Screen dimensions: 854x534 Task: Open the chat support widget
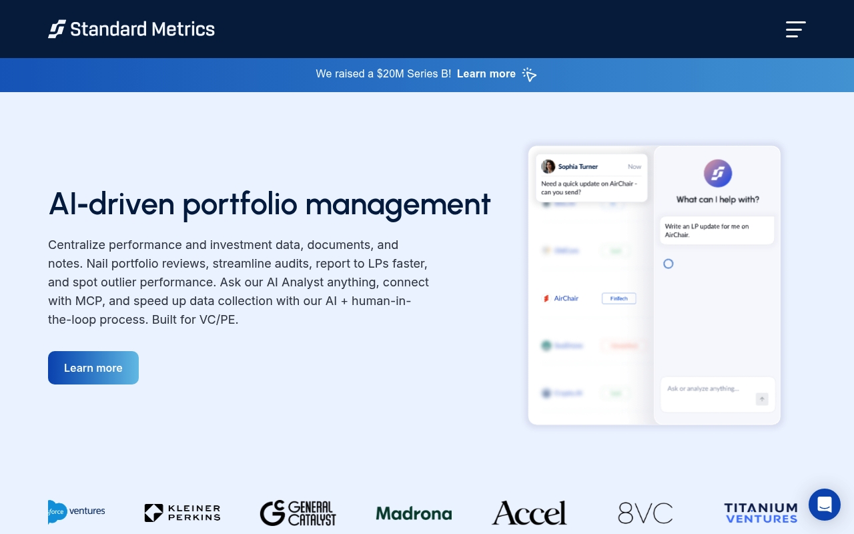825,505
